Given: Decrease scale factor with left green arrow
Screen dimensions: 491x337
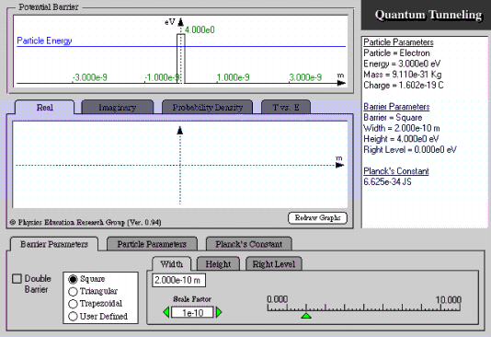Looking at the screenshot, I should point(166,312).
